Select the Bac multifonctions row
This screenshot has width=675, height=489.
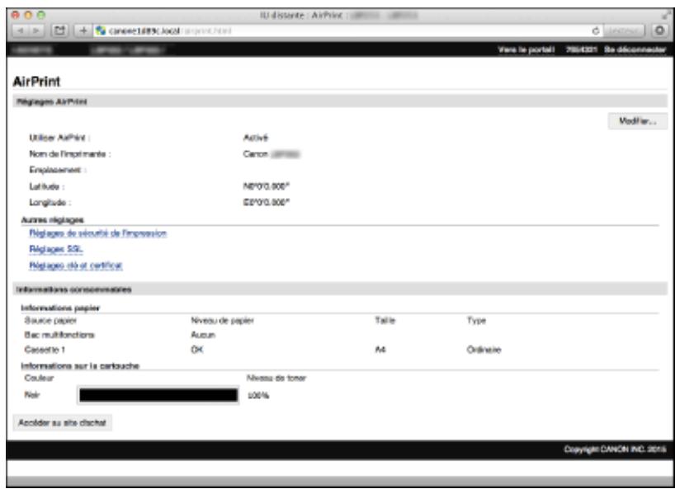(x=59, y=335)
